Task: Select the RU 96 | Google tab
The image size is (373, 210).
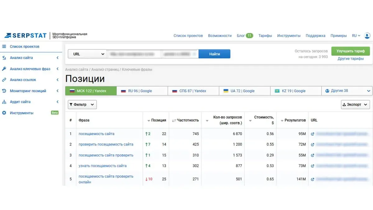Action: pos(142,91)
